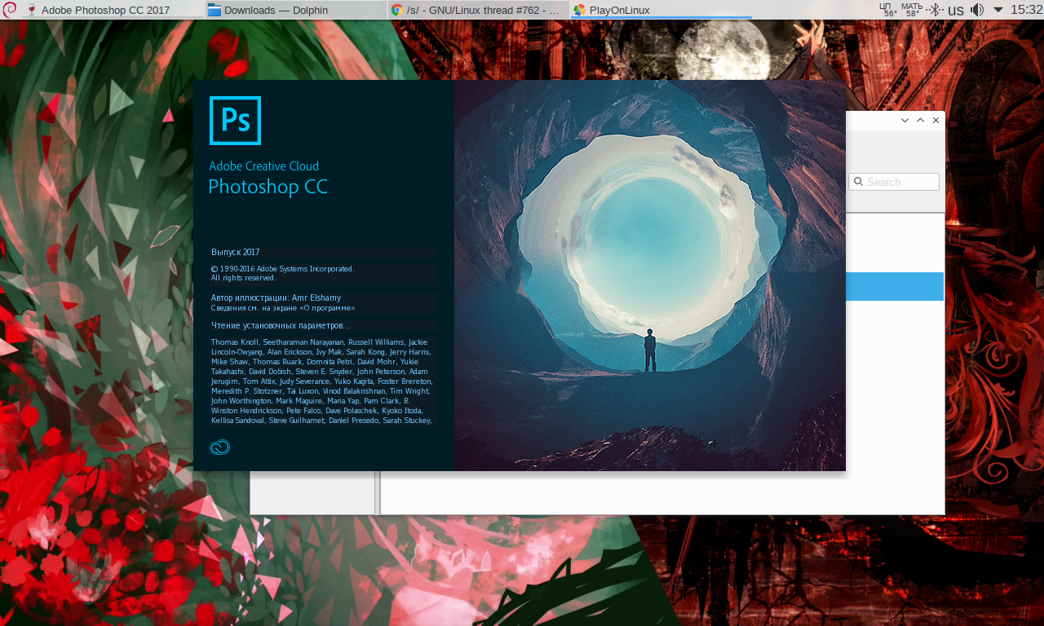The width and height of the screenshot is (1044, 626).
Task: Open the volume speaker tray icon
Action: pos(977,10)
